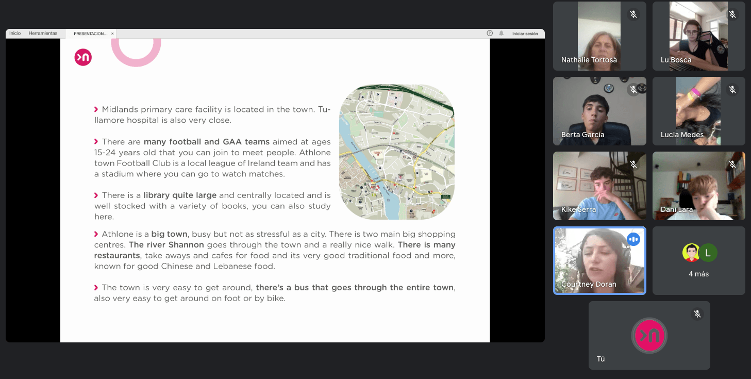Open the notifications bell icon
The height and width of the screenshot is (379, 751).
501,34
